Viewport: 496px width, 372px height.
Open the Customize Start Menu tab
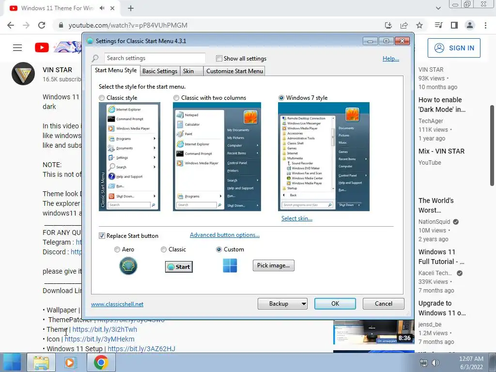[x=234, y=71]
